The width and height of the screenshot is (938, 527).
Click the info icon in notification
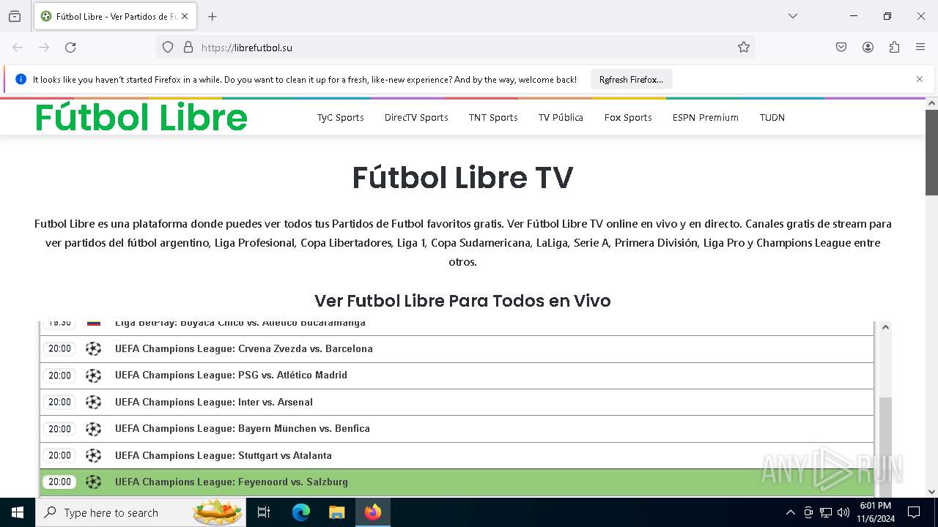tap(21, 79)
